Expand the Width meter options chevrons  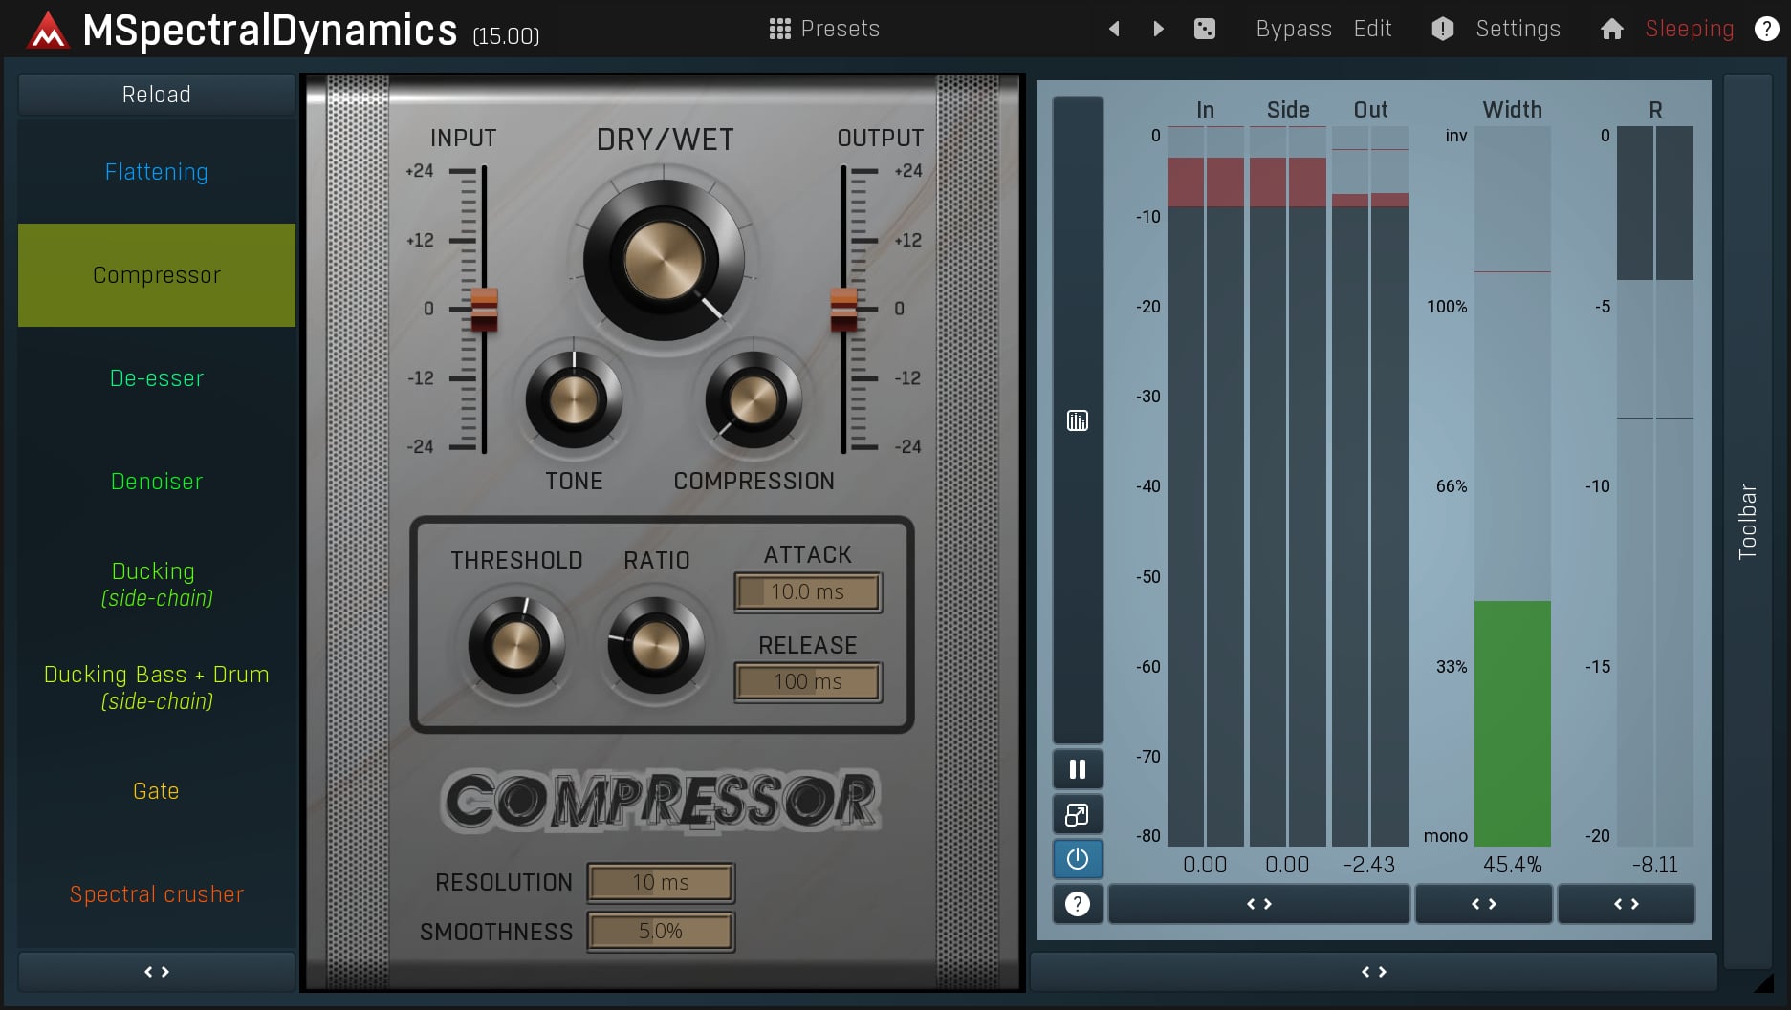pyautogui.click(x=1483, y=904)
